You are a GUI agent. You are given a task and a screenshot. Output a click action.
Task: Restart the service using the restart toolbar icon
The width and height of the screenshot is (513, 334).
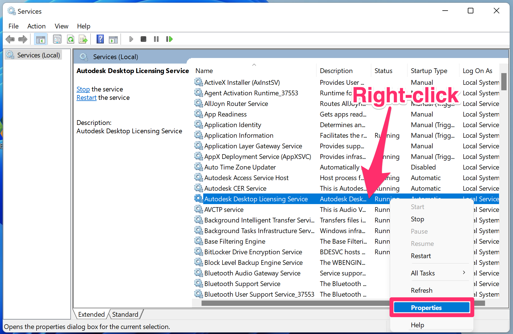[x=169, y=39]
